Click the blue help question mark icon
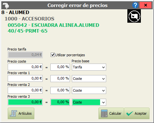The width and height of the screenshot is (154, 123). (x=135, y=5)
